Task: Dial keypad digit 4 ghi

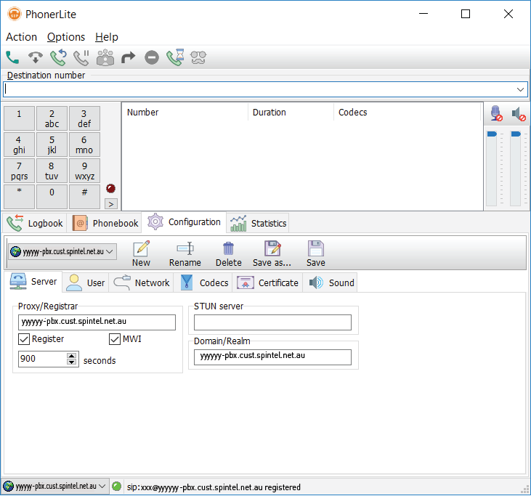Action: (19, 145)
